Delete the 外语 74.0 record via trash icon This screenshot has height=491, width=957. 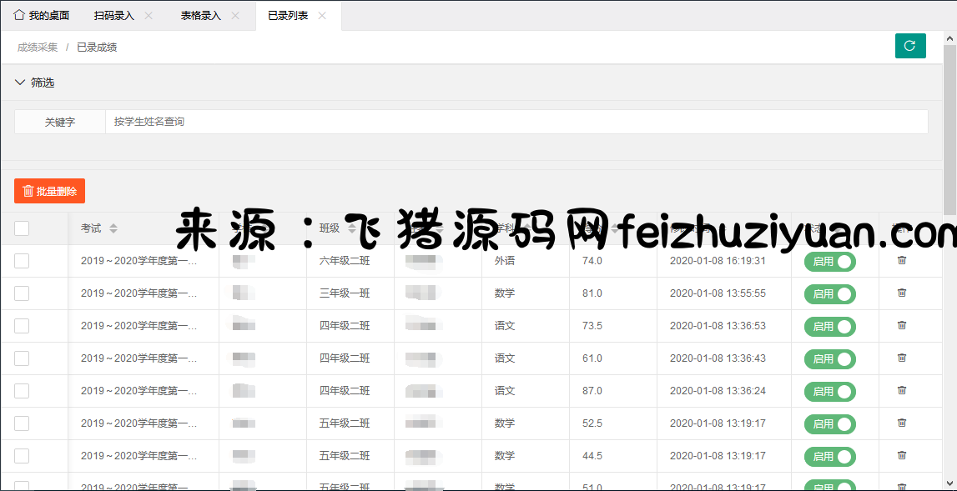[x=901, y=260]
